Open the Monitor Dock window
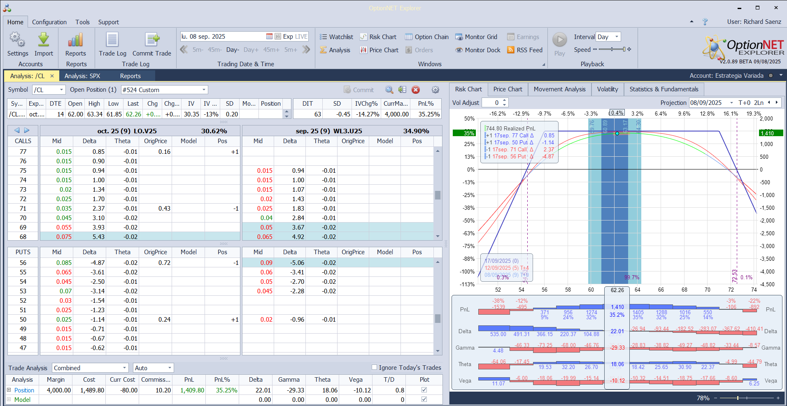The width and height of the screenshot is (787, 406). (x=478, y=50)
